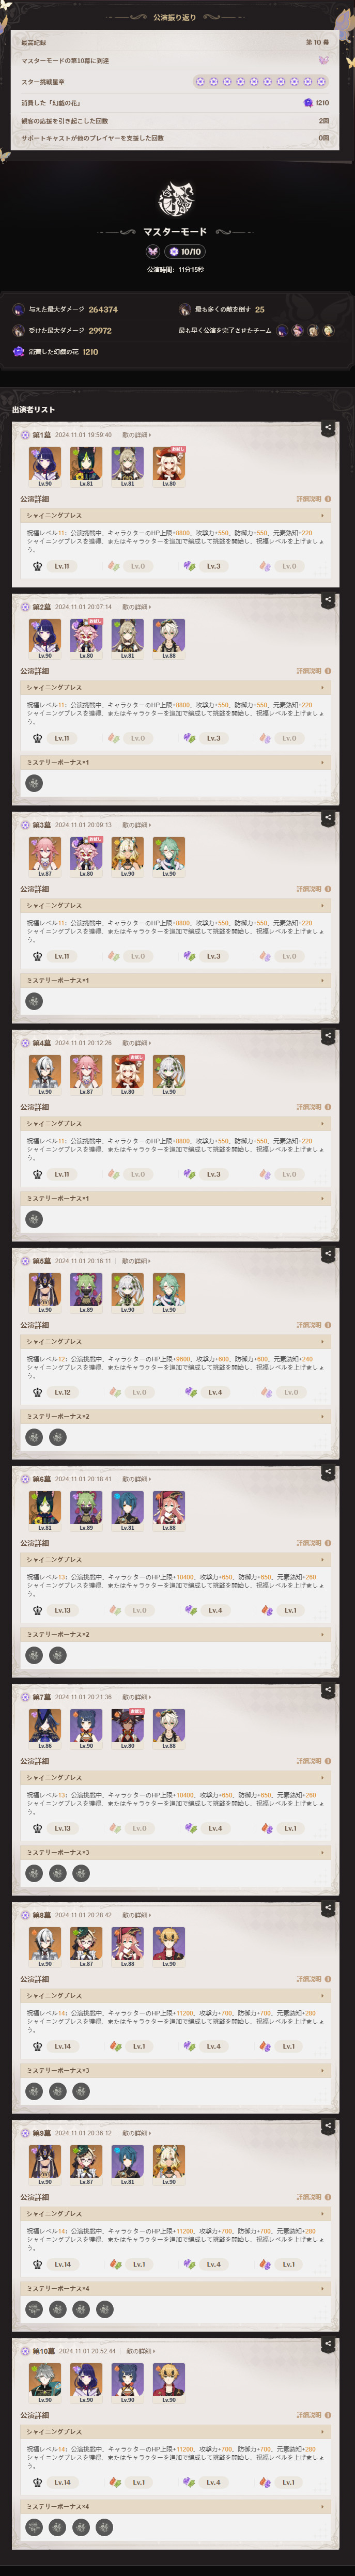Select second Mystery Bonus icon in Act 6
Viewport: 355px width, 2576px height.
pyautogui.click(x=58, y=1655)
